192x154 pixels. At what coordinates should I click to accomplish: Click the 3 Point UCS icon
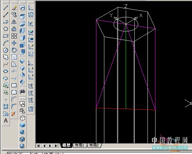[31, 77]
